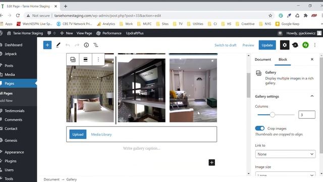Open Appearance in WordPress sidebar

tap(14, 152)
